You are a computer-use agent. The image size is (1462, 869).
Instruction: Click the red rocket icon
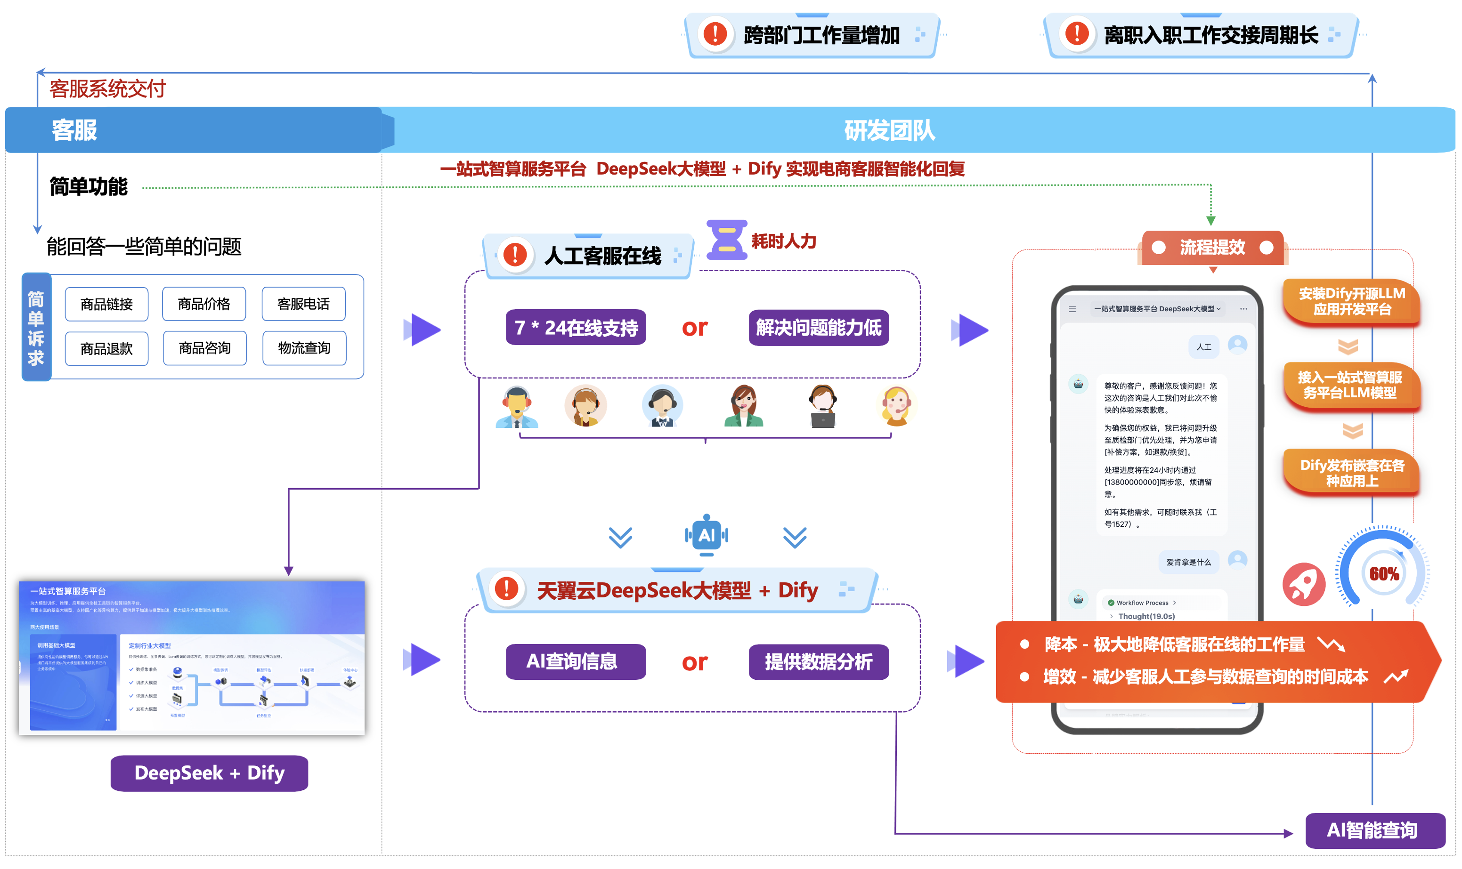[1303, 584]
